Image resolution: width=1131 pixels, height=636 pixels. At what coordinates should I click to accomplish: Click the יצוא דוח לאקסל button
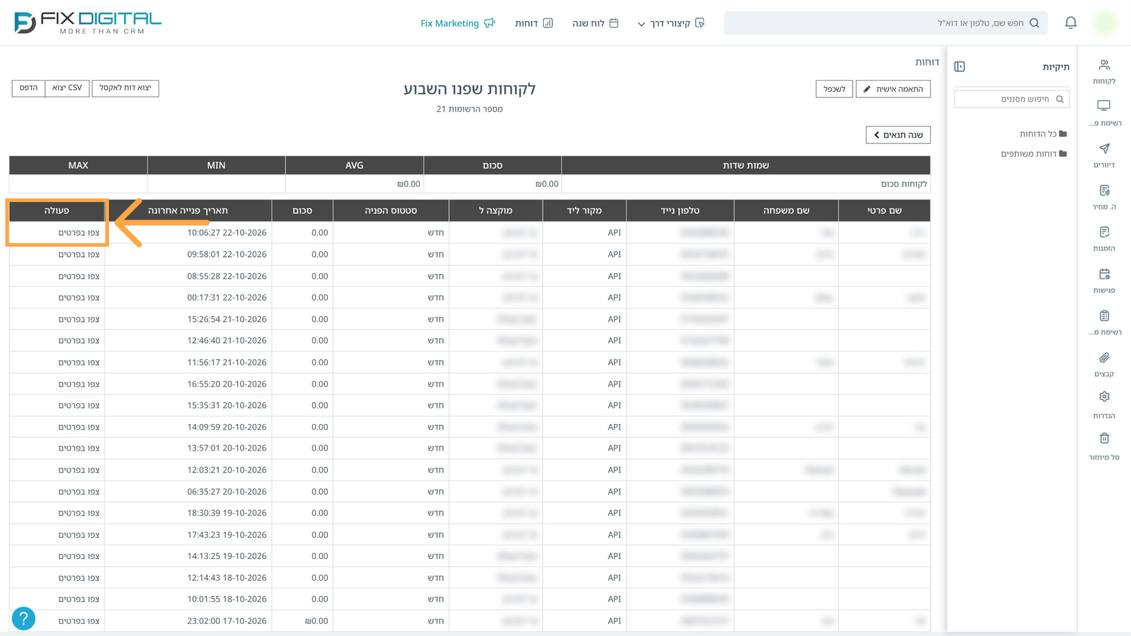pos(125,88)
